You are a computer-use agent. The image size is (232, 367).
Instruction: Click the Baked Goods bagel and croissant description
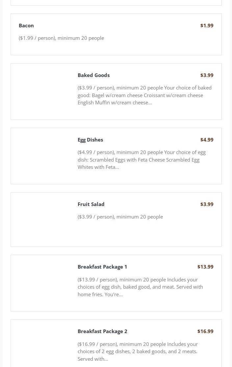144,95
